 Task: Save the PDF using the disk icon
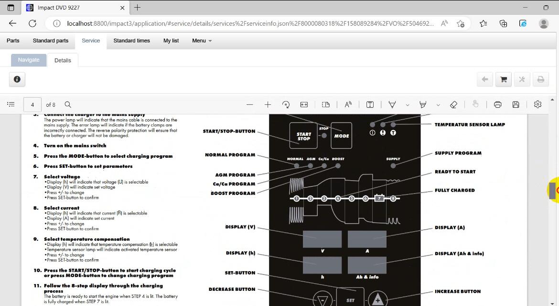516,104
